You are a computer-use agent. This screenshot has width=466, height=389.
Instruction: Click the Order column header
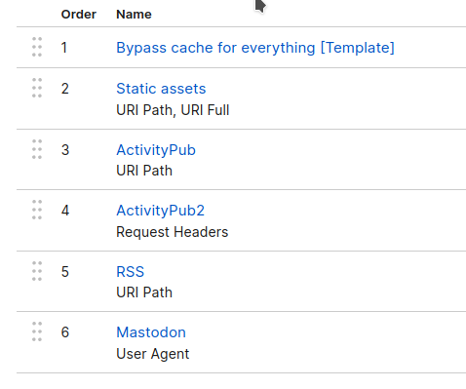[x=79, y=15]
